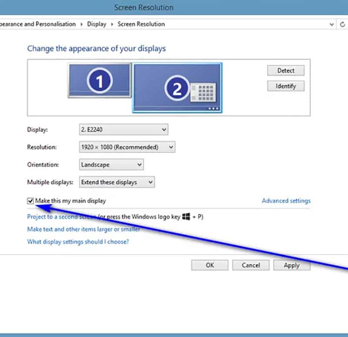The height and width of the screenshot is (337, 348).
Task: Navigate to Display in the breadcrumb
Action: (x=97, y=24)
